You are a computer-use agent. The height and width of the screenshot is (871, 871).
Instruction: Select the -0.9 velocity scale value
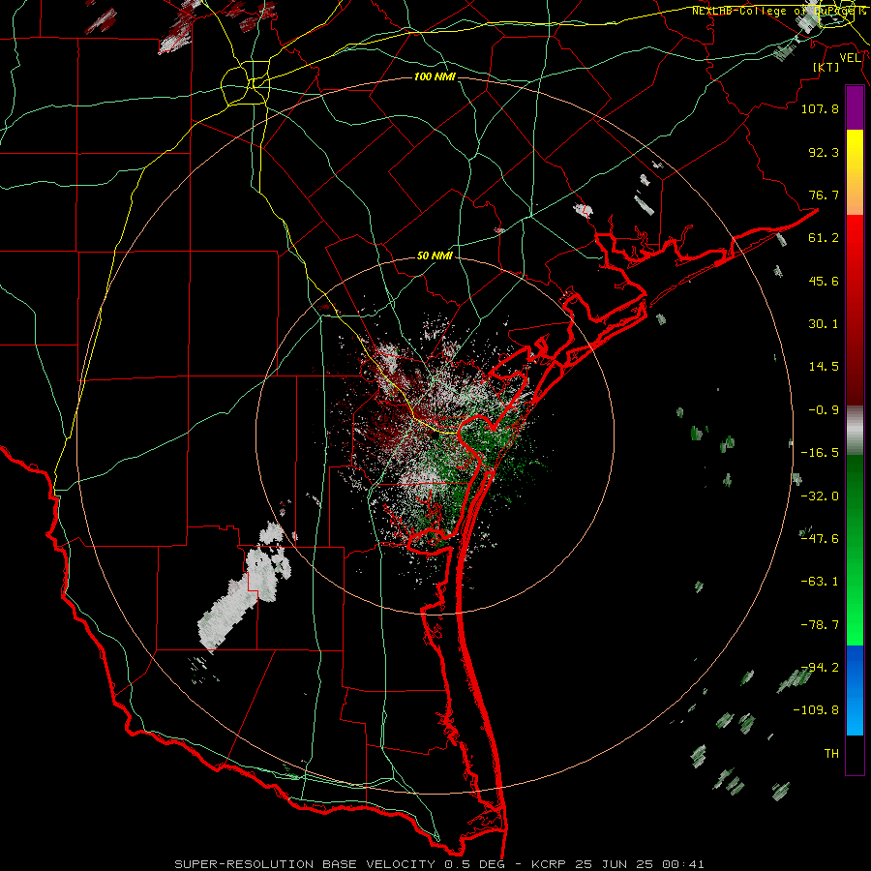(x=824, y=410)
